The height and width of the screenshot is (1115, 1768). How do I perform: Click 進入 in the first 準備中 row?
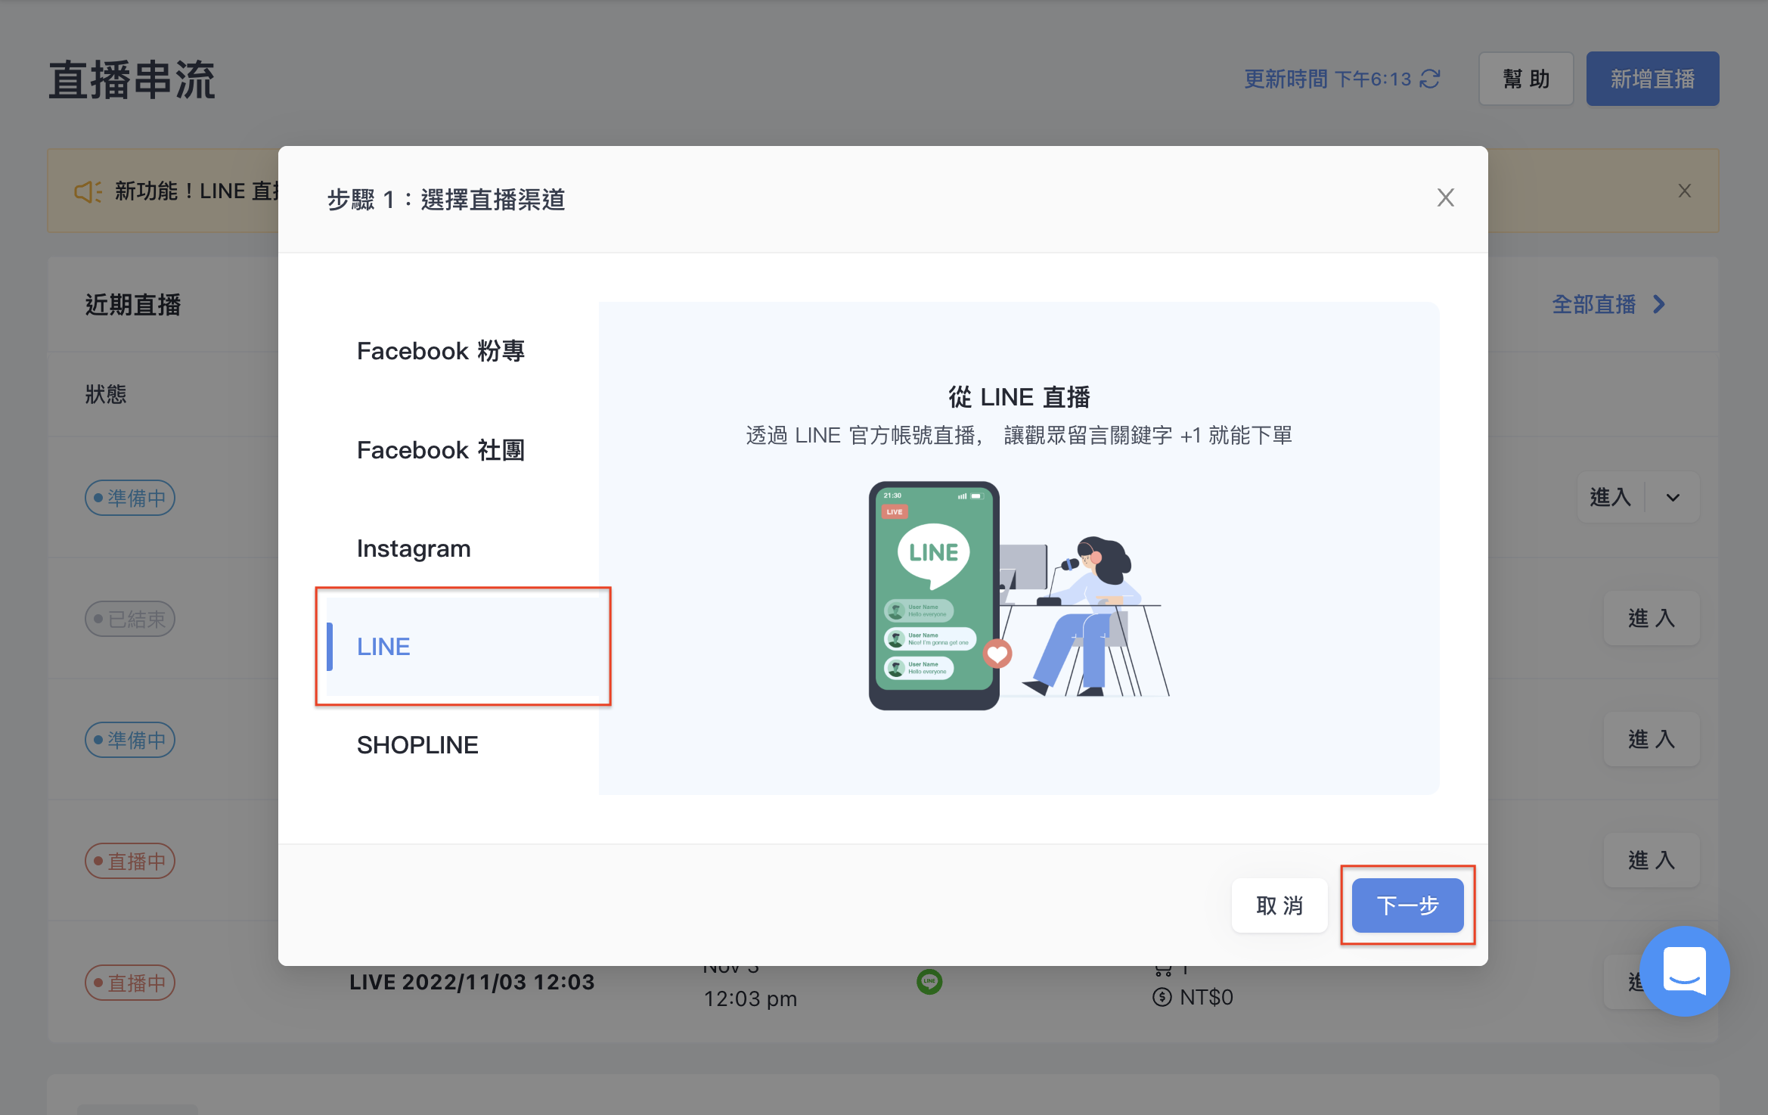[x=1611, y=498]
